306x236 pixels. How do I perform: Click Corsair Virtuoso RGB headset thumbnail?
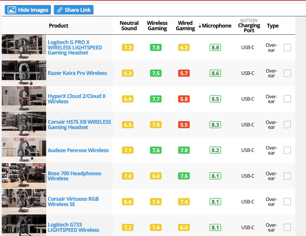click(x=24, y=201)
